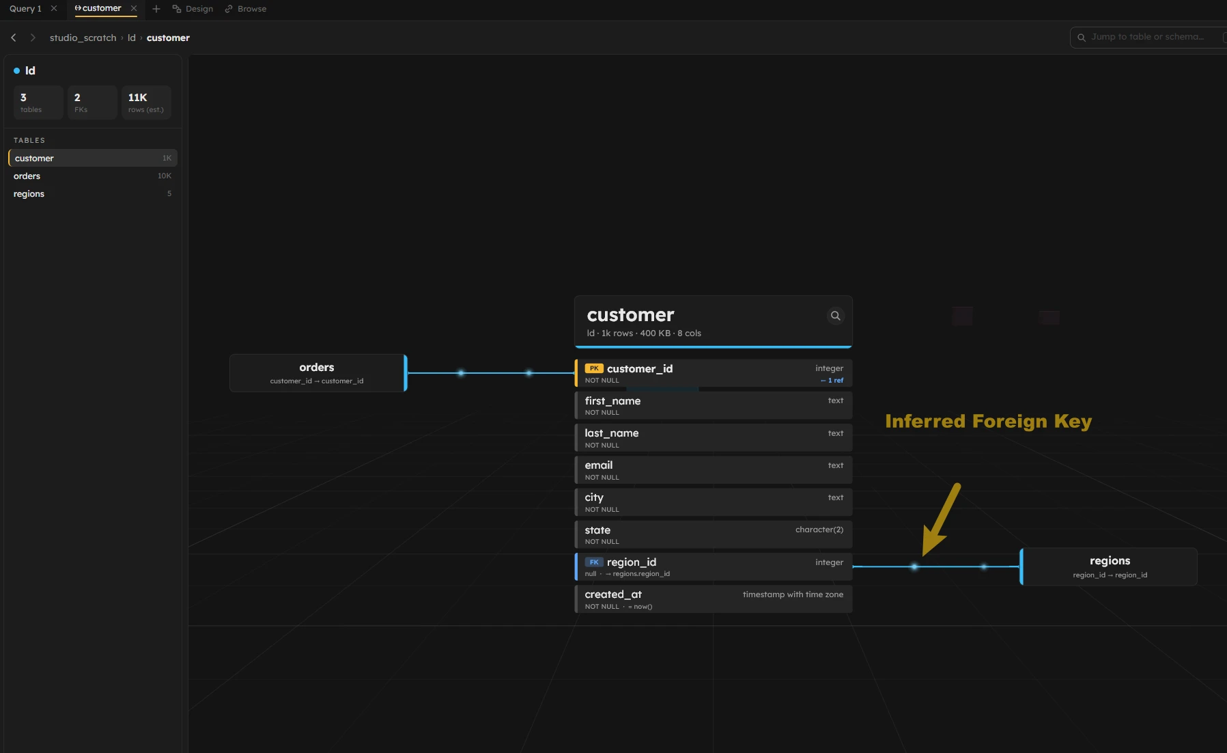Open search in the customer table card
The image size is (1227, 753).
pyautogui.click(x=835, y=316)
